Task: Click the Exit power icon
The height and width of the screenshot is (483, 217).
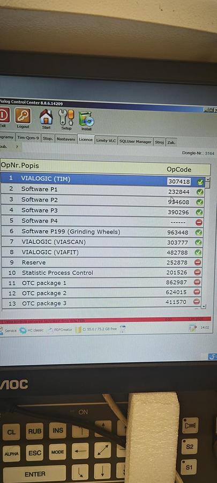Action: (x=4, y=115)
